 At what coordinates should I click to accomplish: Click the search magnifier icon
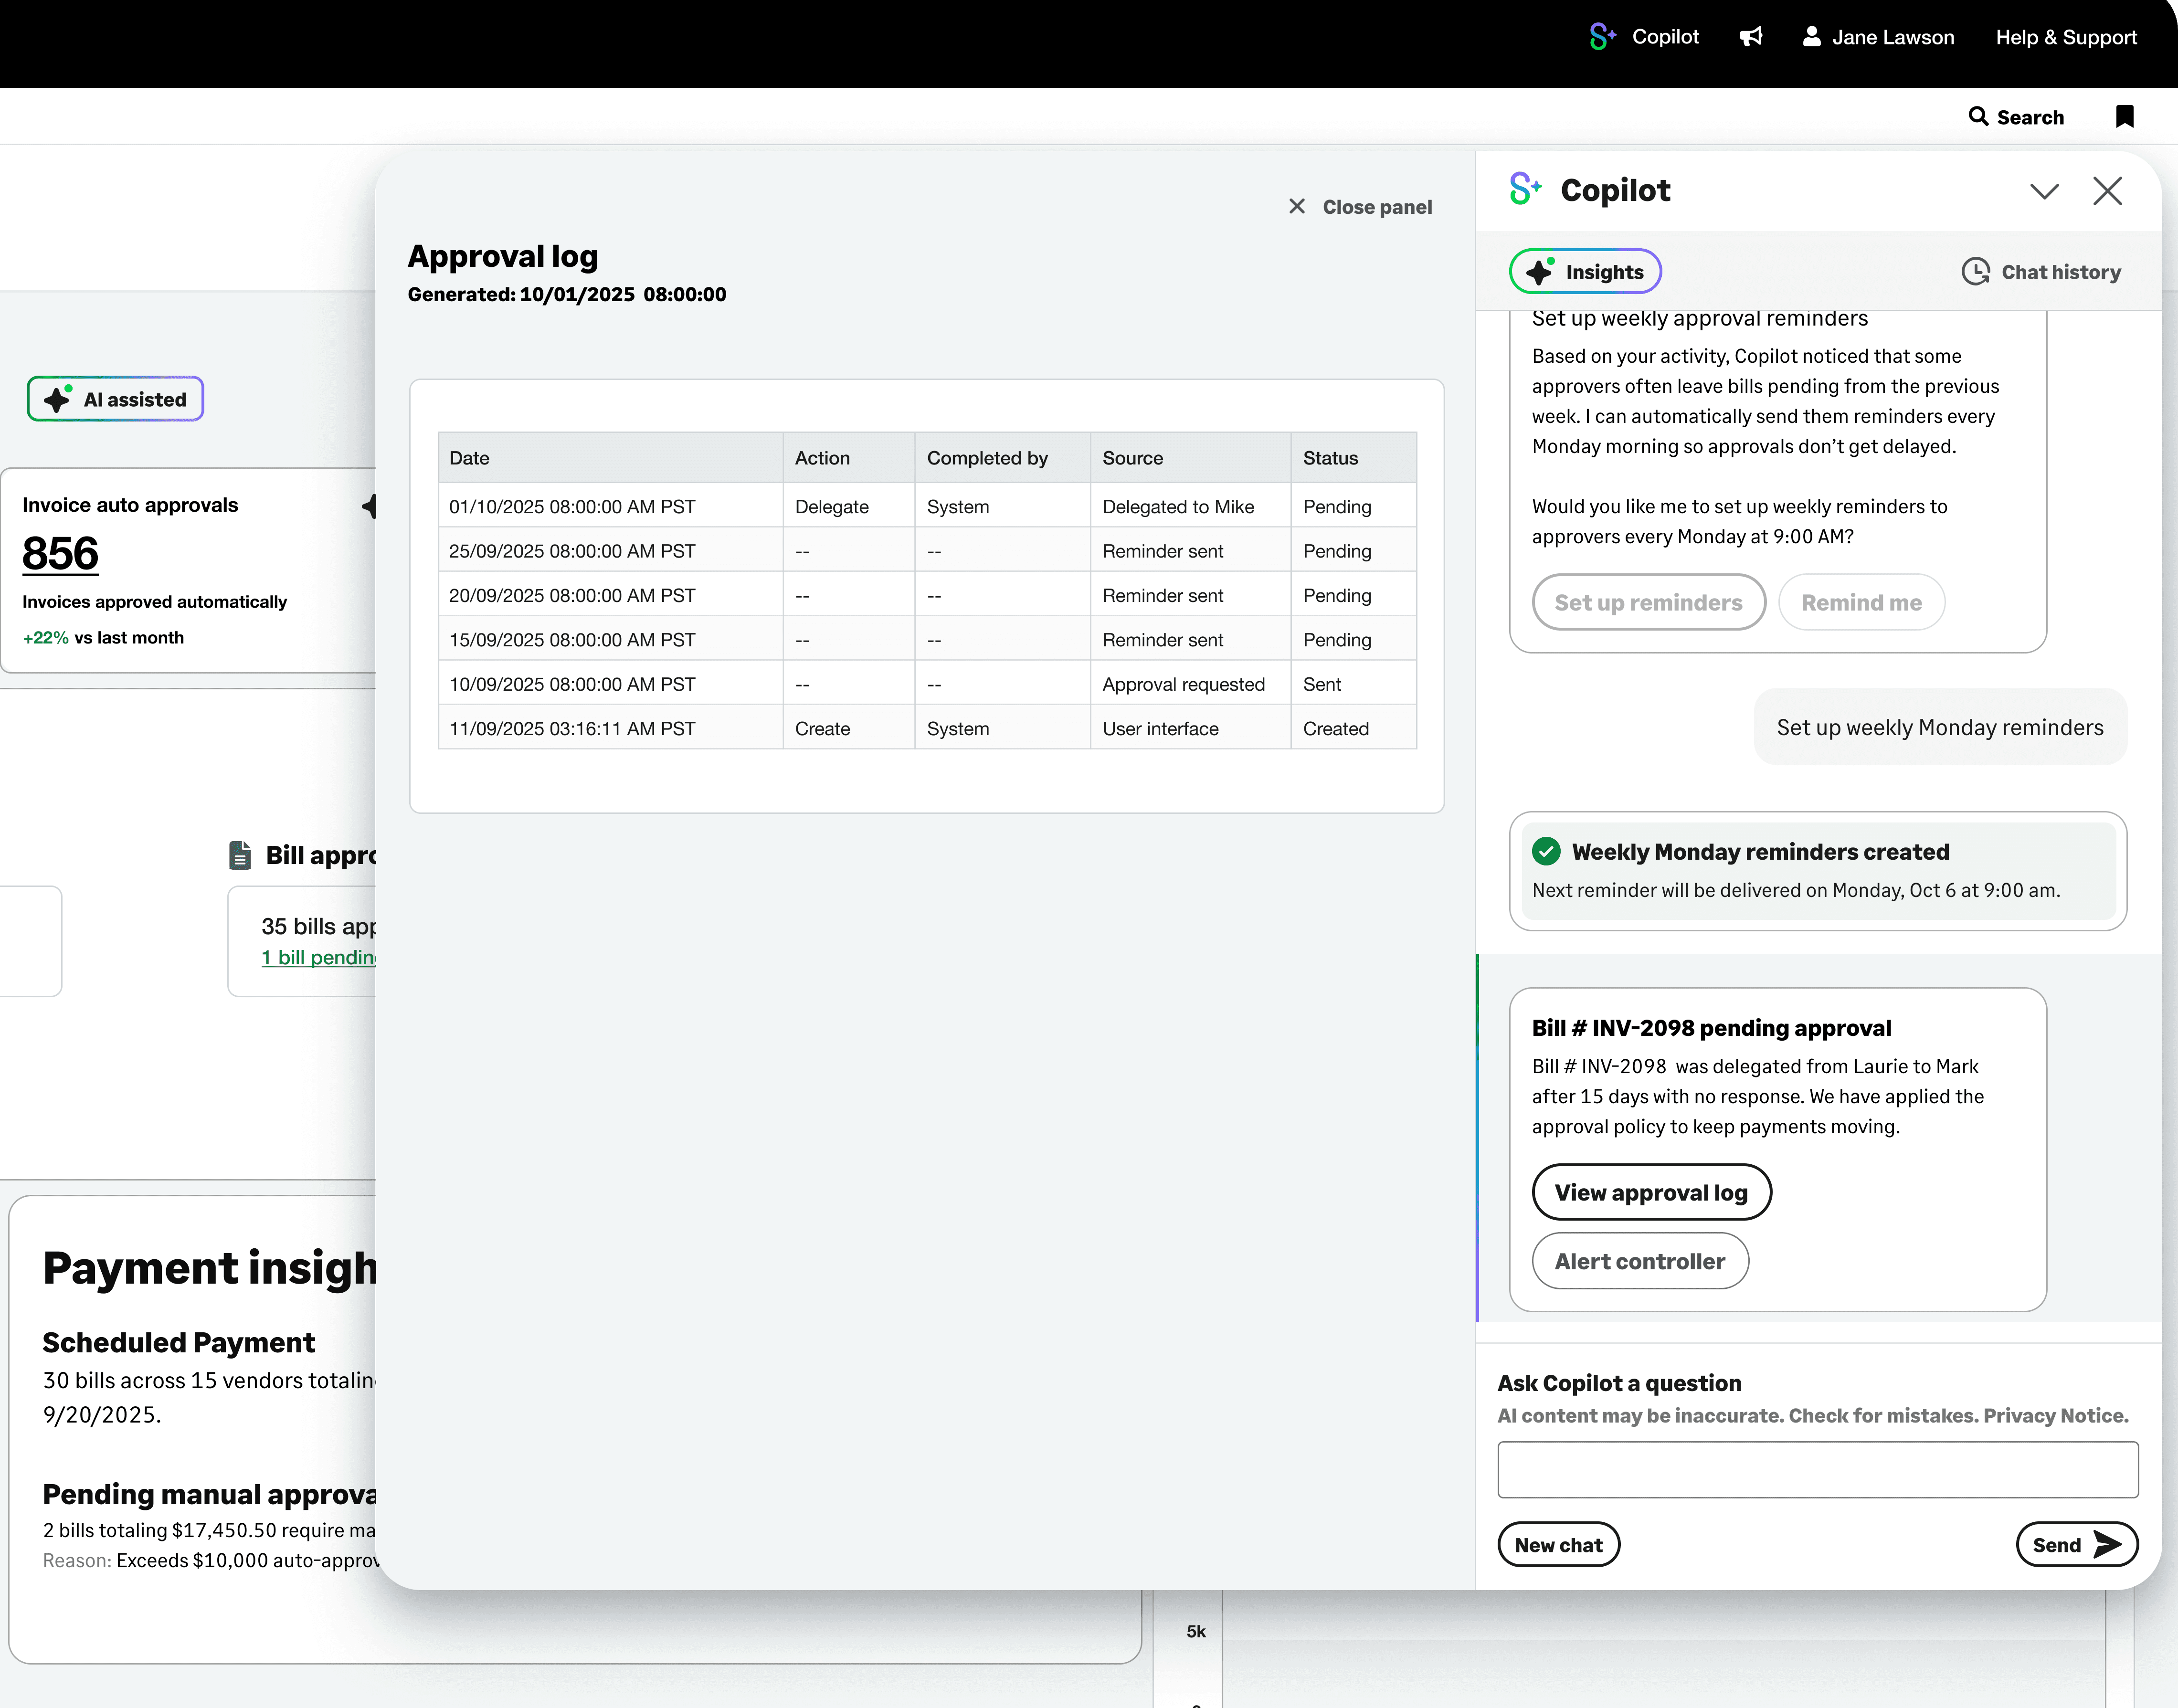point(1977,117)
